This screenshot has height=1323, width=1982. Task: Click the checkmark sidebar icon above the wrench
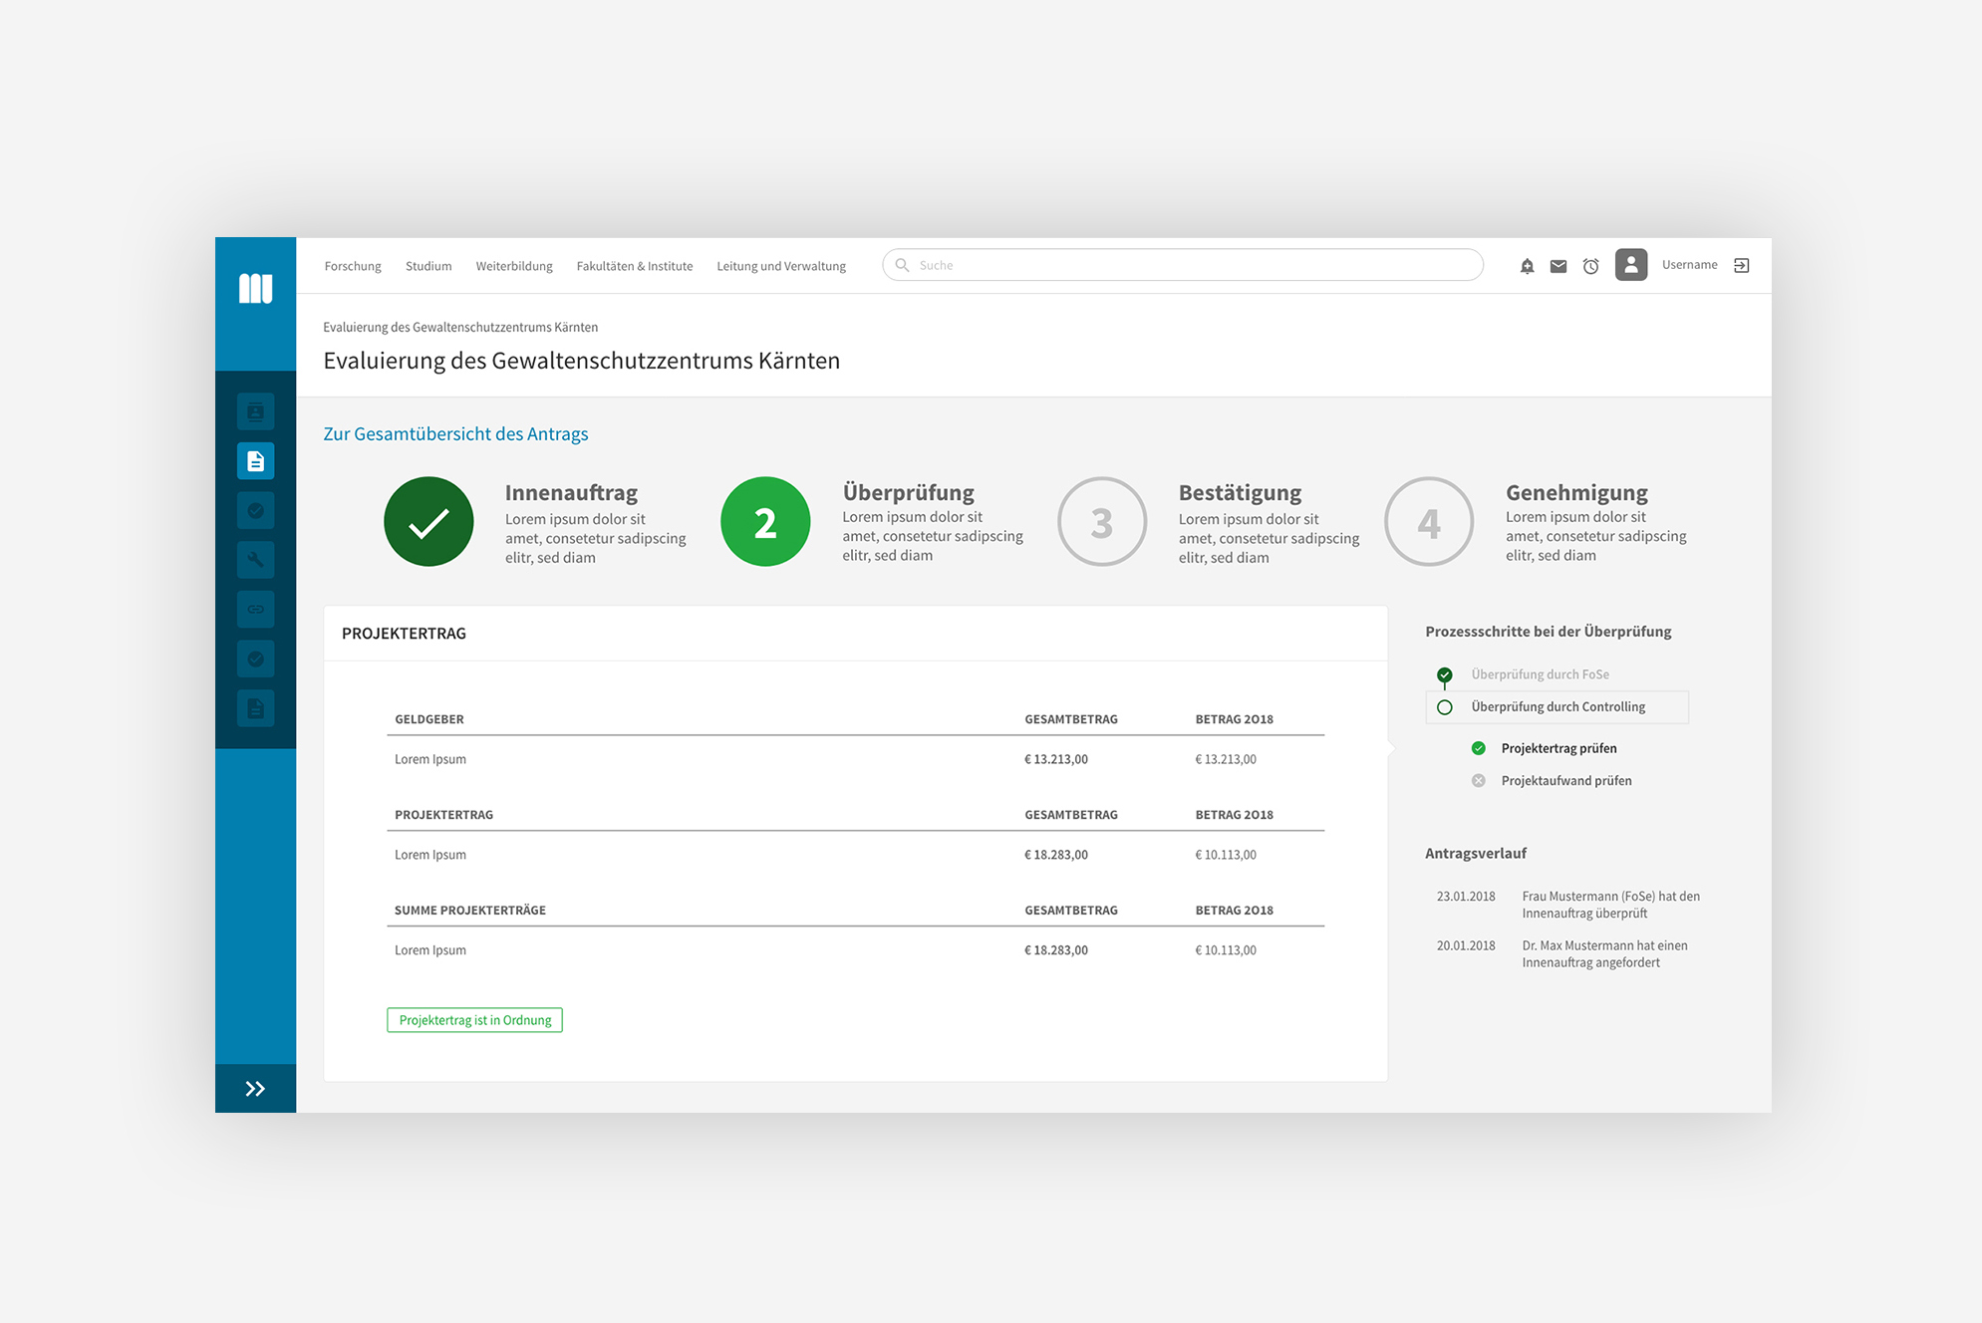[256, 511]
